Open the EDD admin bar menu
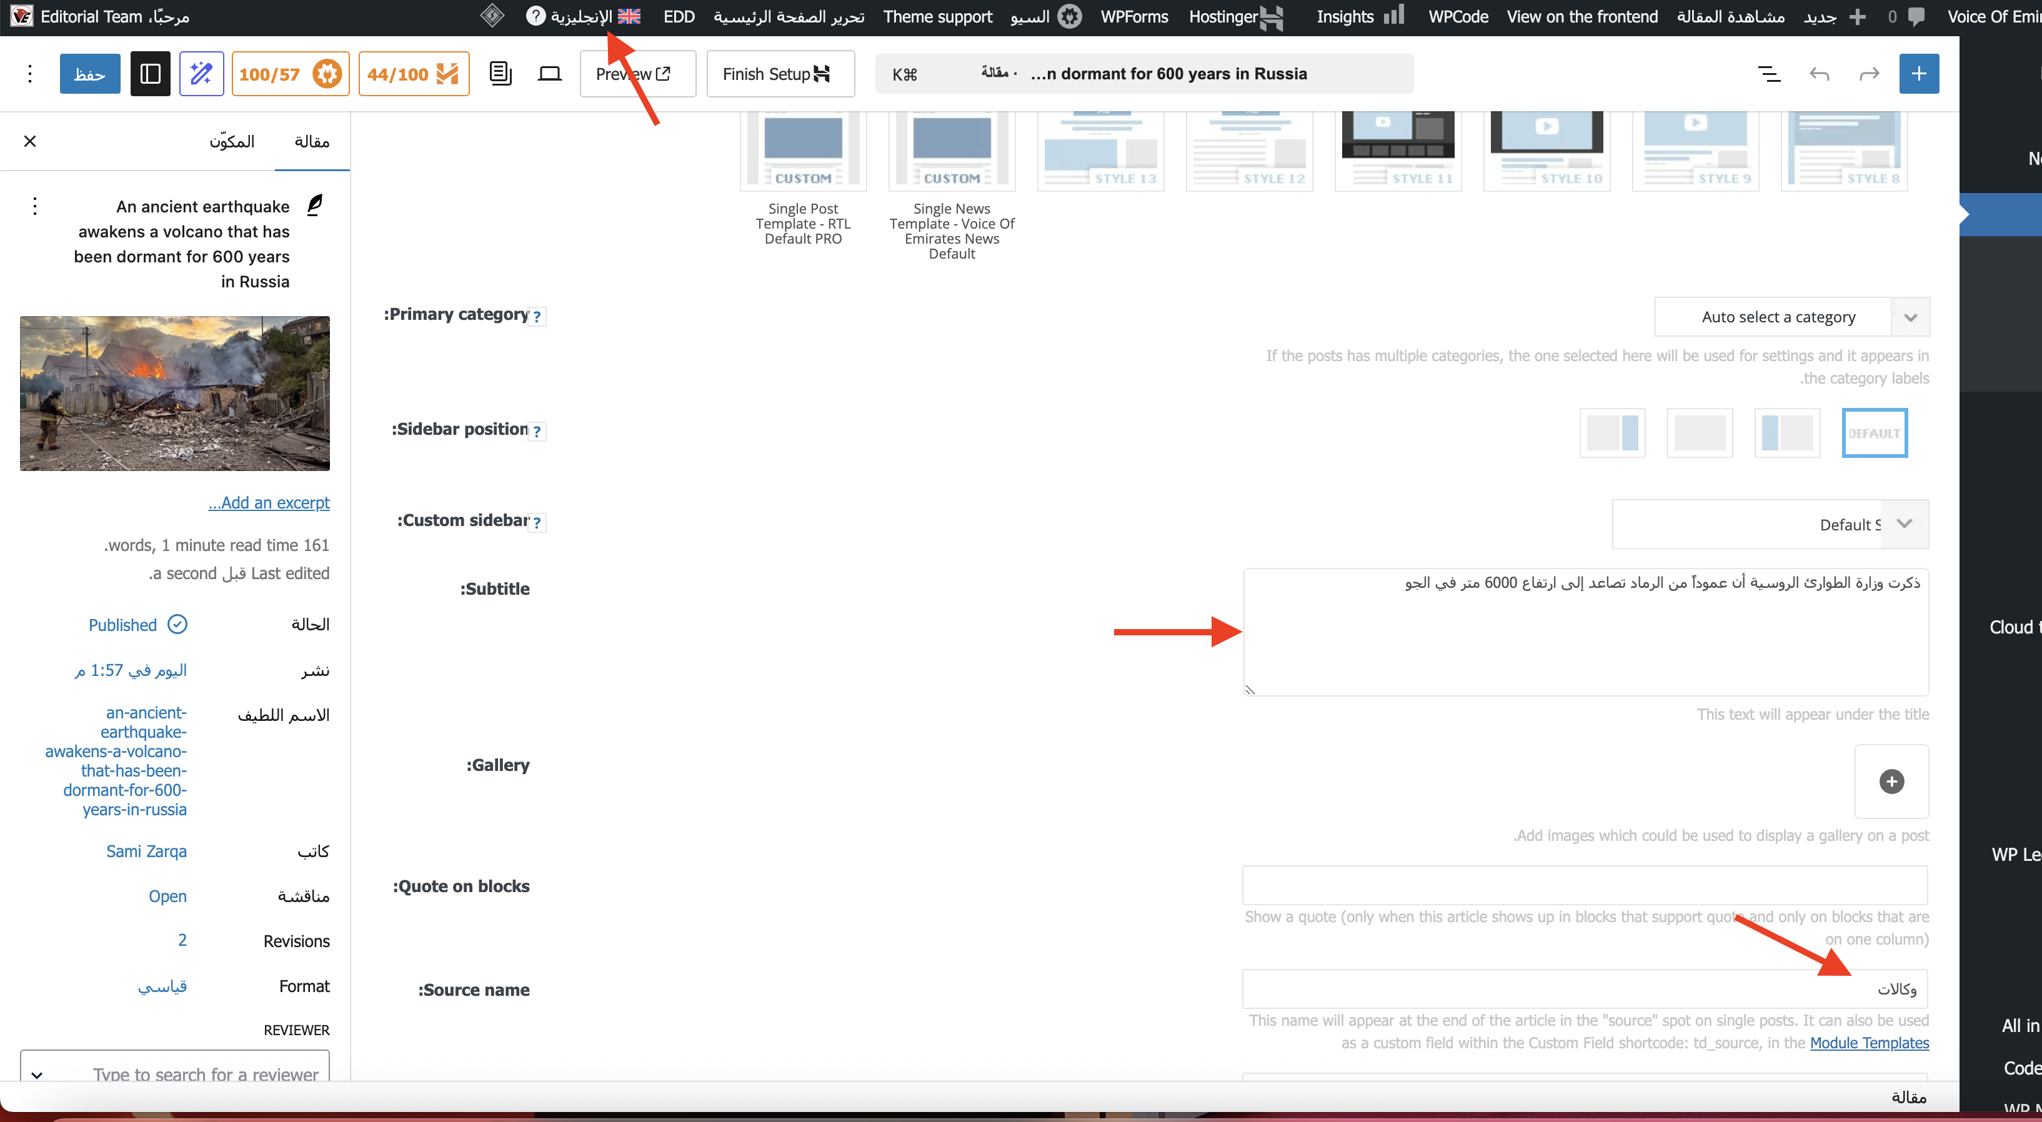The height and width of the screenshot is (1122, 2042). tap(679, 17)
